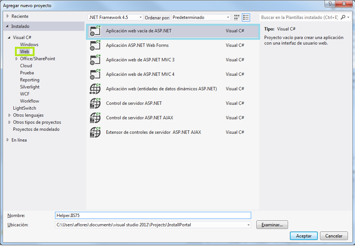Close the Agregar nuevo proyecto dialog
Screen dimensions: 355x246
pyautogui.click(x=344, y=4)
